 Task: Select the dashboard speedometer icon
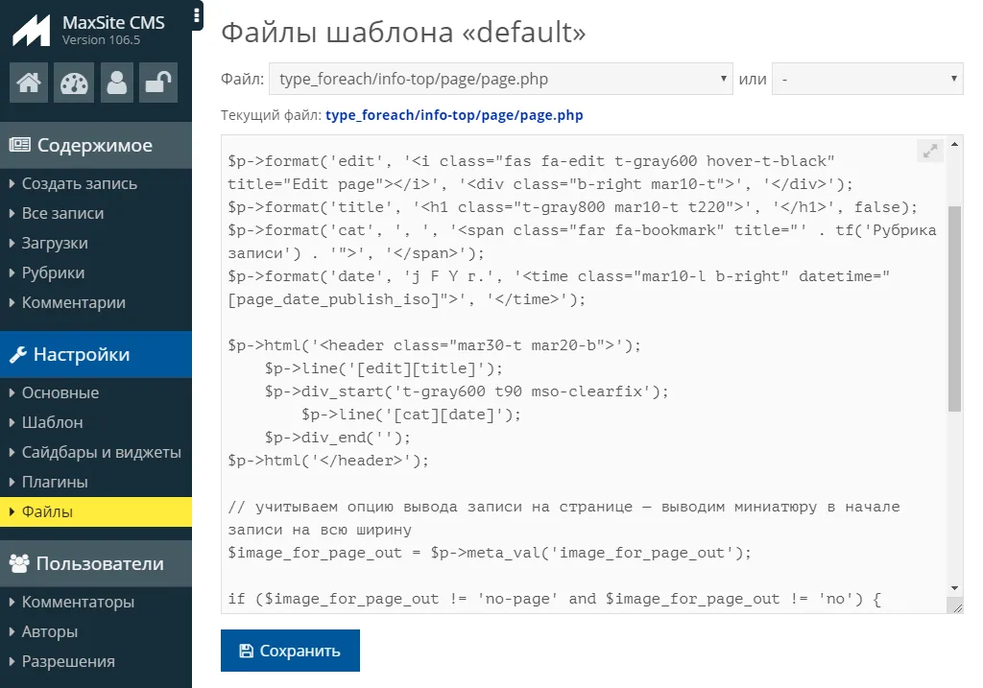(x=74, y=83)
